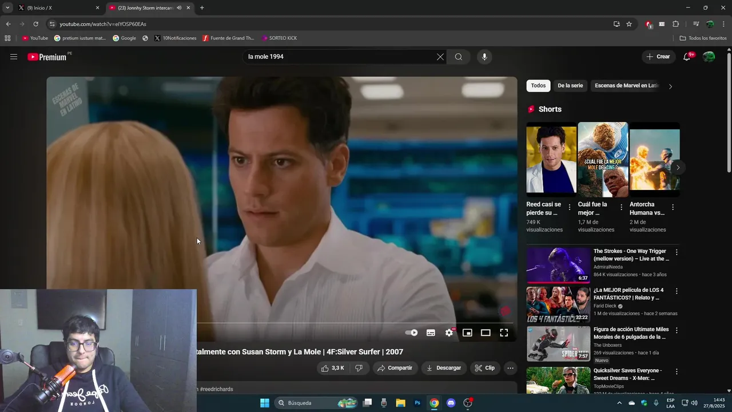The width and height of the screenshot is (732, 412).
Task: Select the 'De la serie' filter chip
Action: pyautogui.click(x=570, y=86)
